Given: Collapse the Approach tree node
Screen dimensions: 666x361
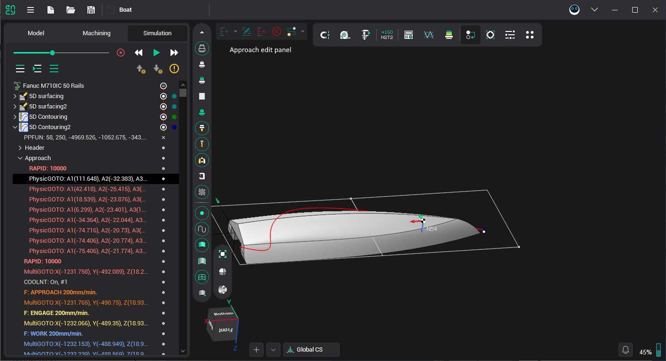Looking at the screenshot, I should [x=20, y=158].
